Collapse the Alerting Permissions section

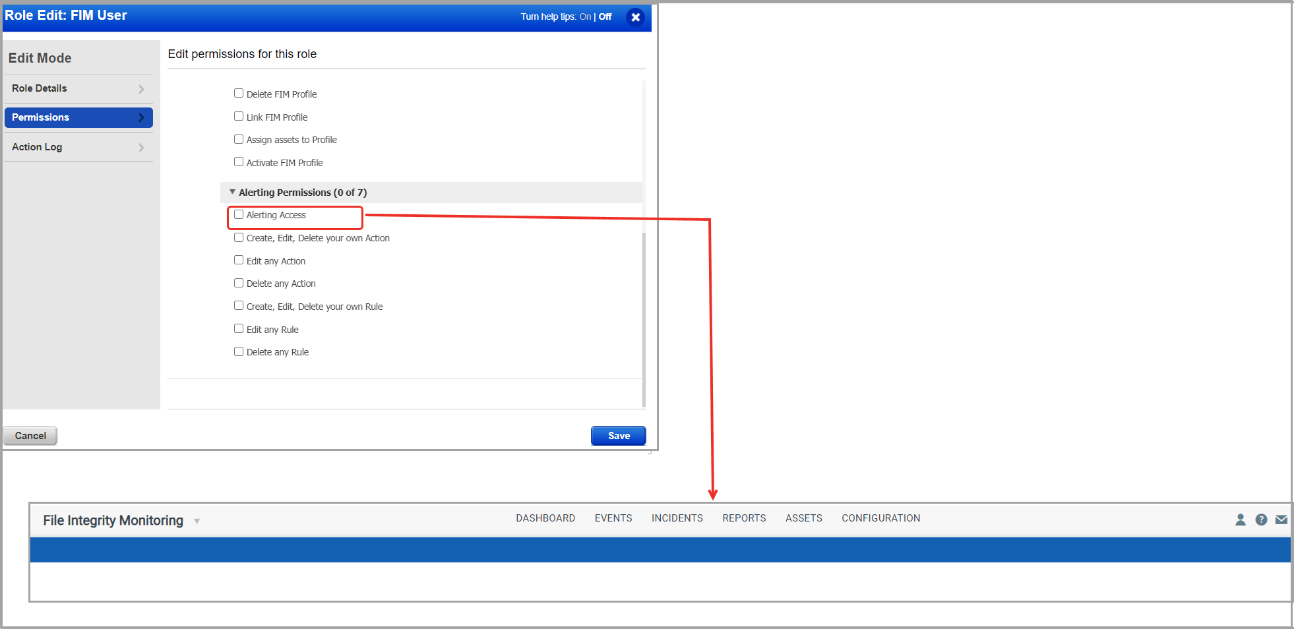[x=232, y=192]
